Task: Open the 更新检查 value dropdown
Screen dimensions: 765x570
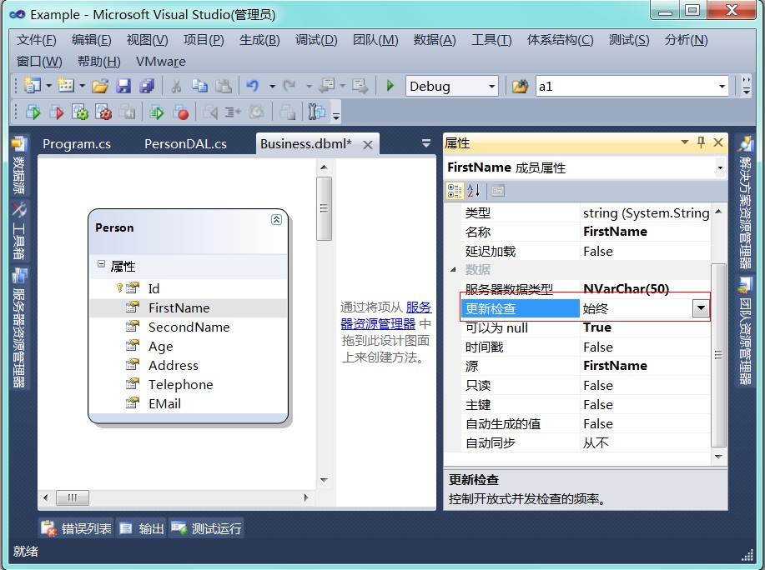Action: 701,308
